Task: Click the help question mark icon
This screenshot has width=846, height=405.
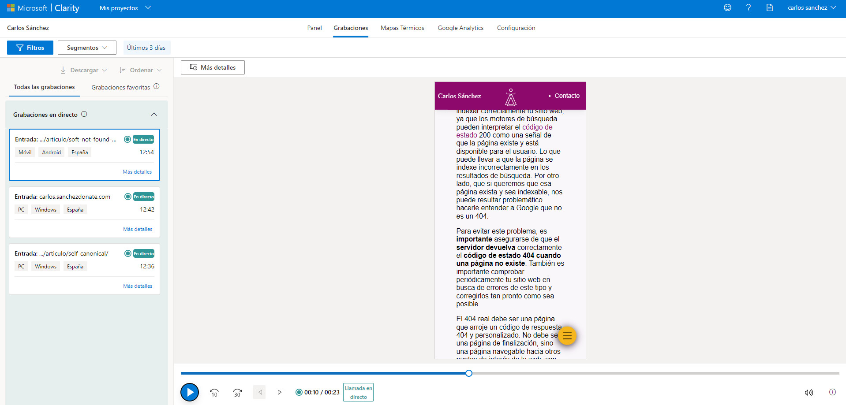Action: [749, 8]
